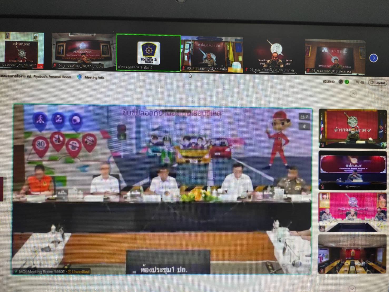Open the Layout options button
Viewport: 389px width, 292px height.
tap(378, 82)
